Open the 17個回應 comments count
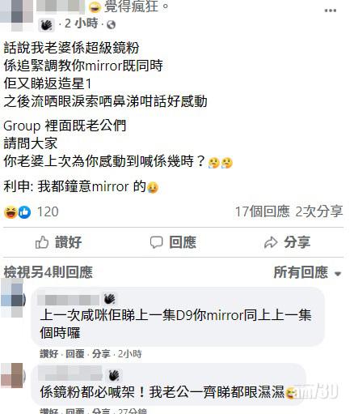354x414 pixels. click(263, 211)
